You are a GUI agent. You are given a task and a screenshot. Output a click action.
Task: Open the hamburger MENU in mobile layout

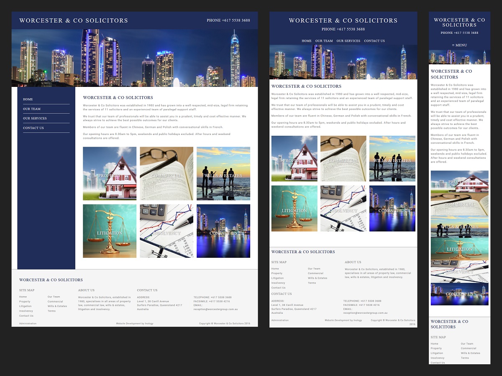[459, 45]
